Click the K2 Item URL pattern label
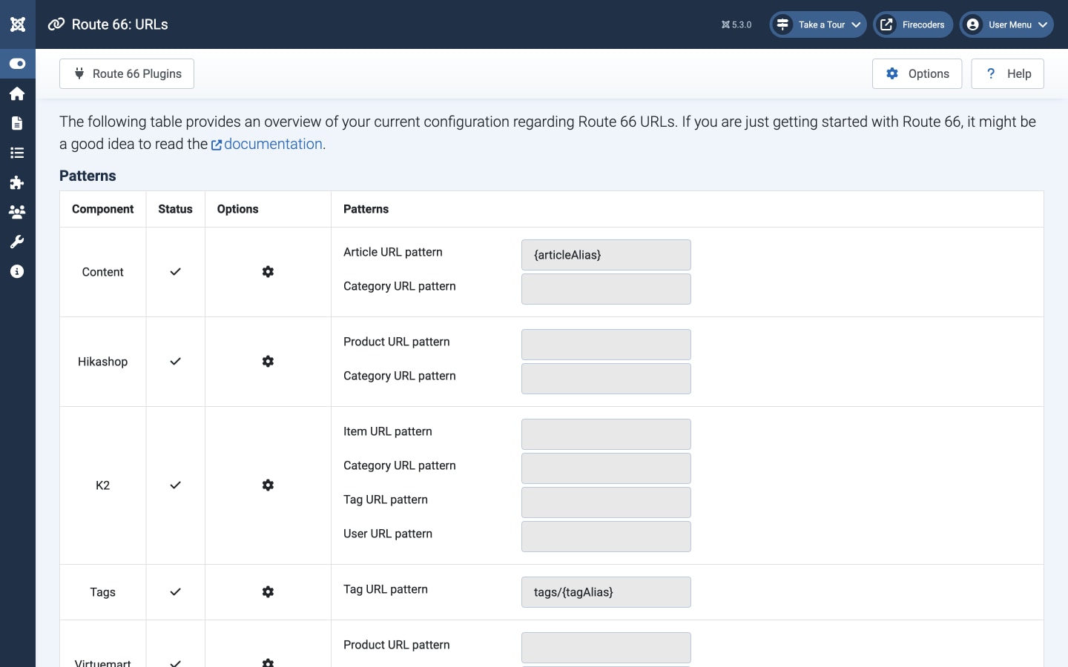This screenshot has width=1068, height=667. [387, 431]
